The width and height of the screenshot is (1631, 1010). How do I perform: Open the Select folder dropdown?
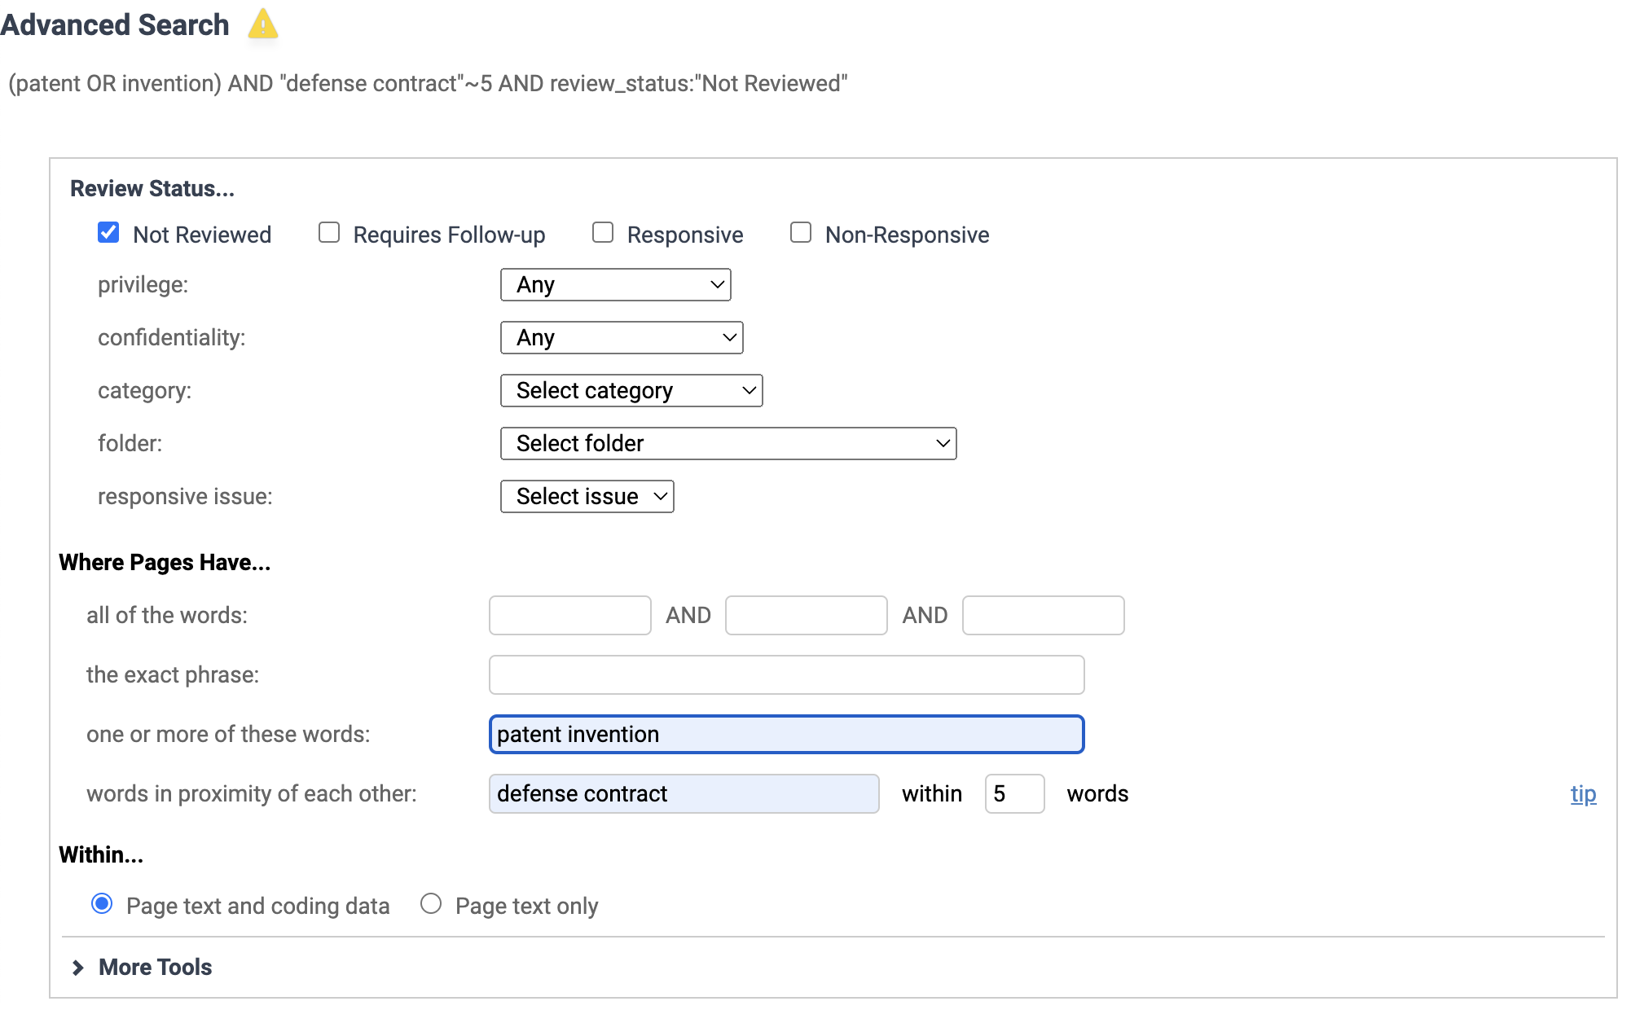728,443
